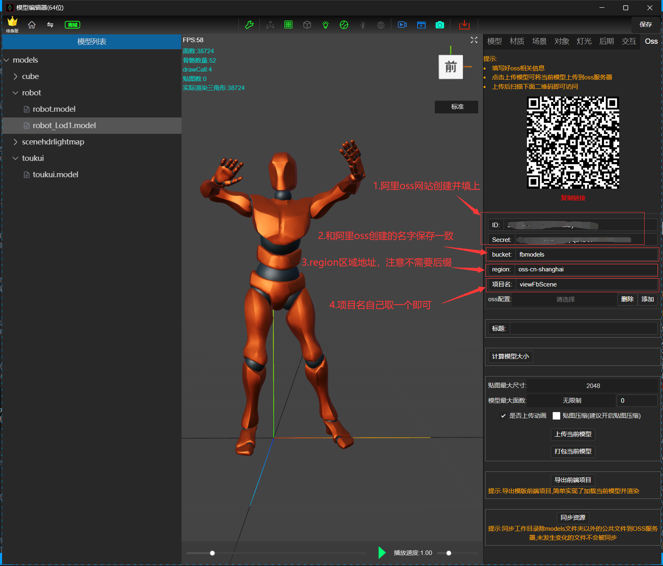Viewport: 663px width, 566px height.
Task: Collapse the models root folder
Action: click(7, 60)
